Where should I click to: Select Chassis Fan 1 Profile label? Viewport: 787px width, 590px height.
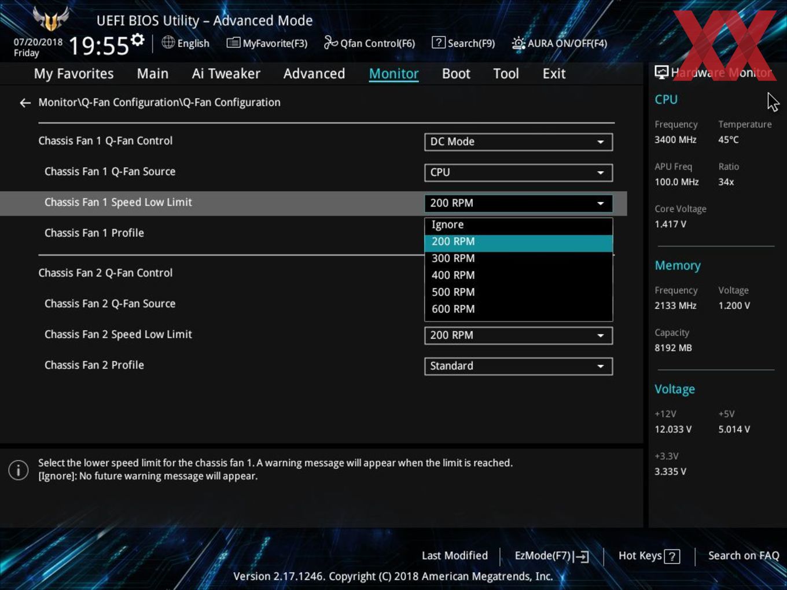[x=94, y=233]
